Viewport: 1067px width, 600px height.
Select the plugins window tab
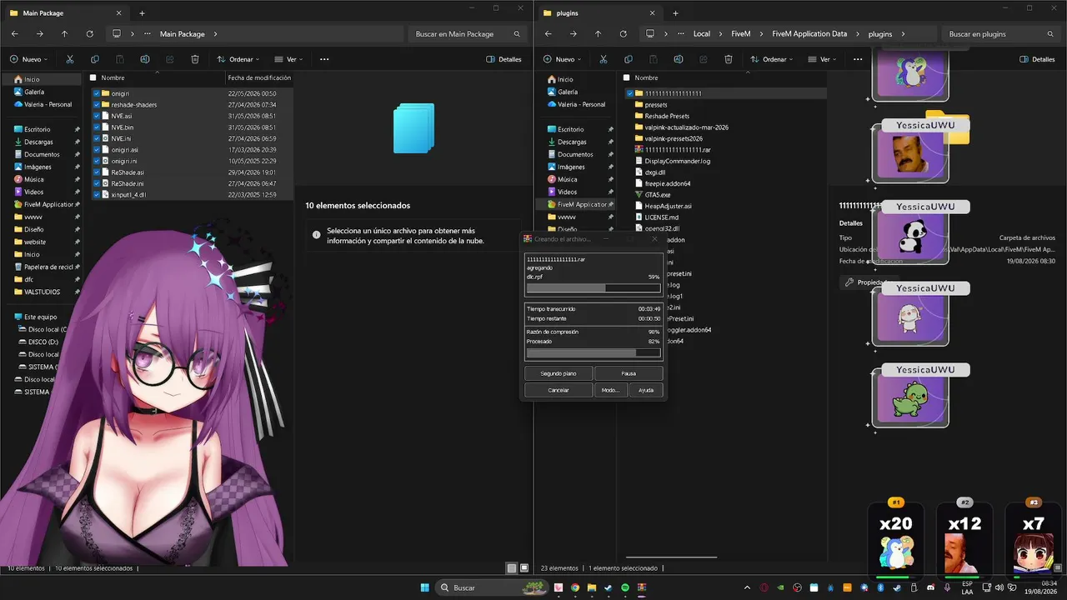(x=600, y=13)
